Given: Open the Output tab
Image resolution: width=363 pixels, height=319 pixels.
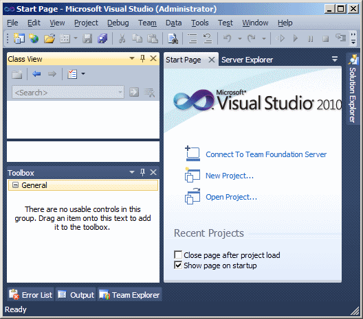Looking at the screenshot, I should click(76, 295).
